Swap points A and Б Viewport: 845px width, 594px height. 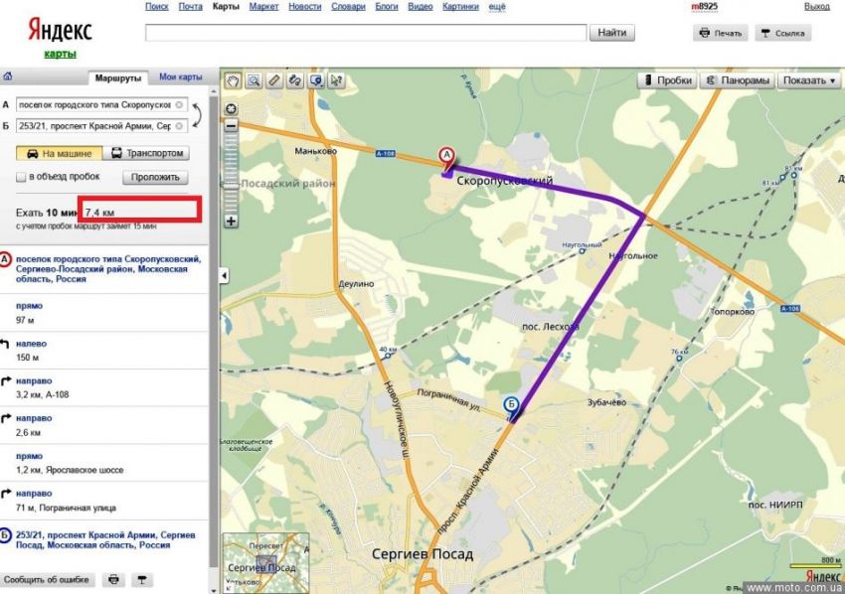point(197,115)
